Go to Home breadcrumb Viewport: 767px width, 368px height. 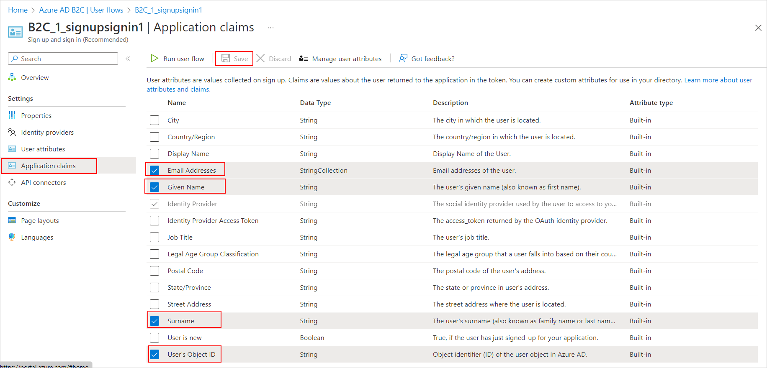18,10
